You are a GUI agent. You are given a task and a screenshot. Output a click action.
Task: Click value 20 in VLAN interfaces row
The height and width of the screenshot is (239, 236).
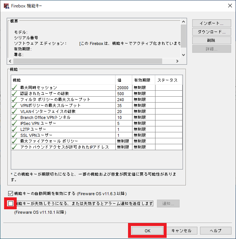pos(119,112)
